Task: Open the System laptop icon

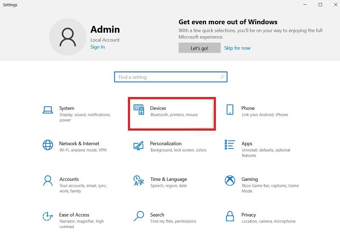Action: pyautogui.click(x=48, y=110)
